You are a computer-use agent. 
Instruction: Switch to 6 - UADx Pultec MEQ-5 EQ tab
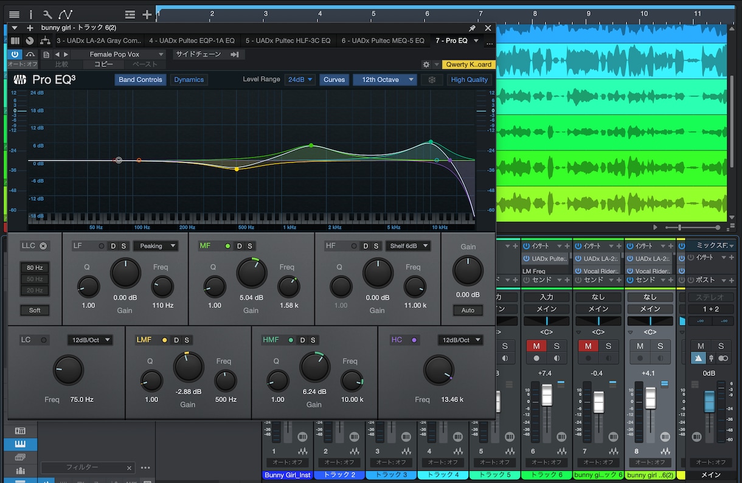(383, 41)
